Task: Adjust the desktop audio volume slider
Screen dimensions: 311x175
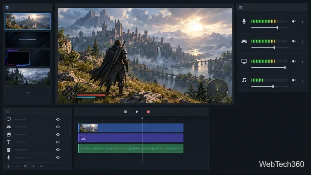Action: pyautogui.click(x=269, y=68)
